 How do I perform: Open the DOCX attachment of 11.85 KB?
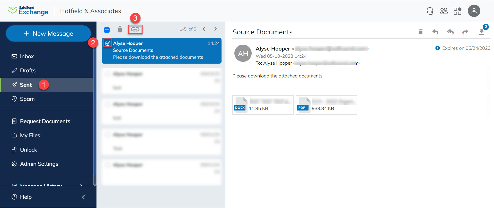[x=263, y=105]
